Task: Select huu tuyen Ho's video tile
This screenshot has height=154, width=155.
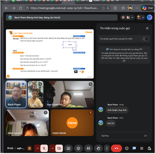Action: click(69, 94)
